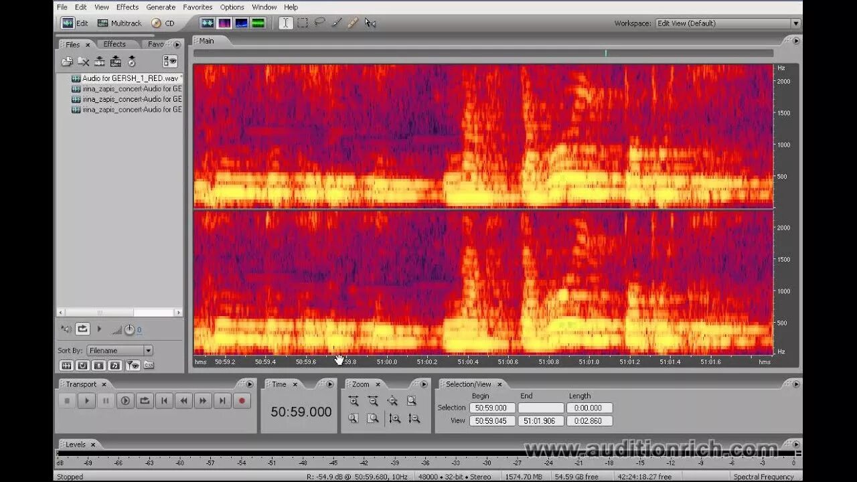857x482 pixels.
Task: Select waveform display icon
Action: pos(207,23)
